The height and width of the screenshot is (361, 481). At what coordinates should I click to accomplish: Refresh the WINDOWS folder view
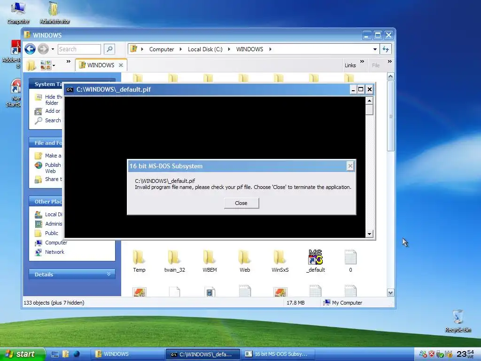pos(386,49)
